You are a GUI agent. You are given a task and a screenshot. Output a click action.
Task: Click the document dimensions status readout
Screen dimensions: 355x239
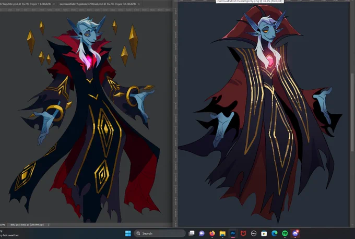tap(27, 225)
